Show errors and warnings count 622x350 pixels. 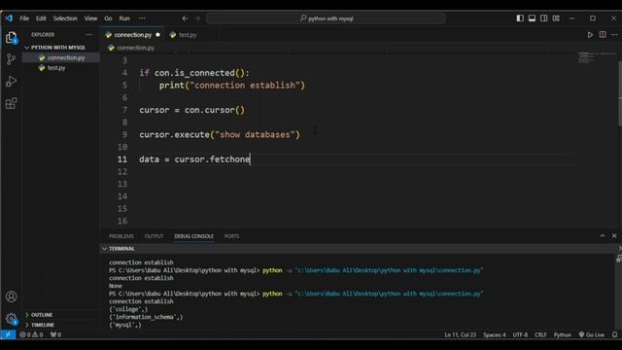[x=31, y=334]
